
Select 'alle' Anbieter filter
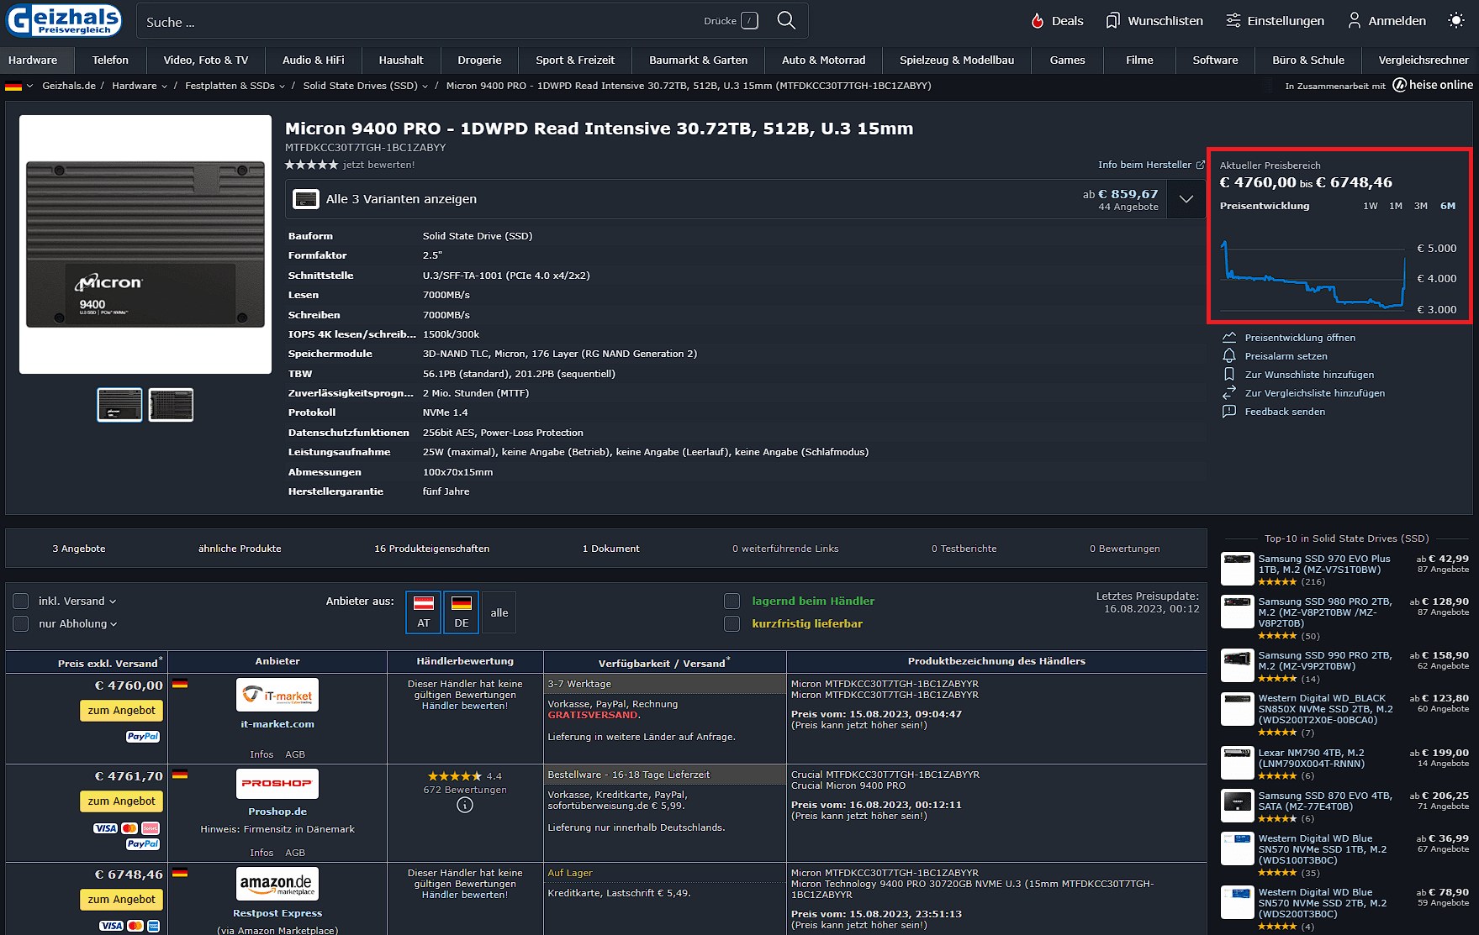click(499, 612)
